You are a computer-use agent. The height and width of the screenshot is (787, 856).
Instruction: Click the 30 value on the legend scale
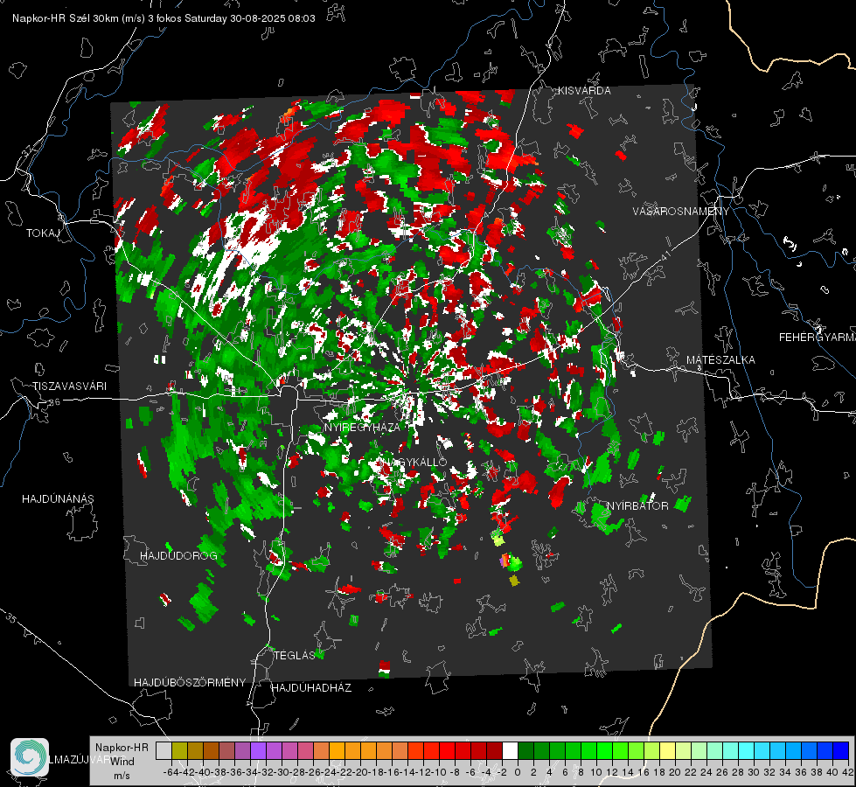pos(754,772)
